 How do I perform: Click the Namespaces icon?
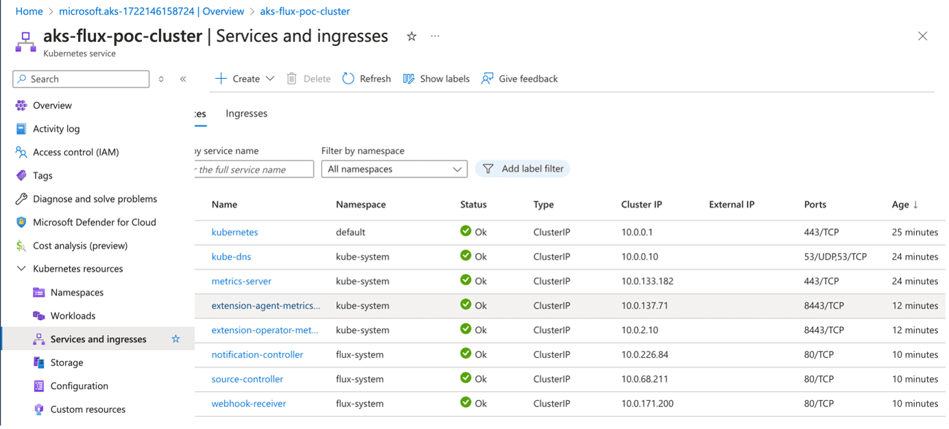[39, 293]
